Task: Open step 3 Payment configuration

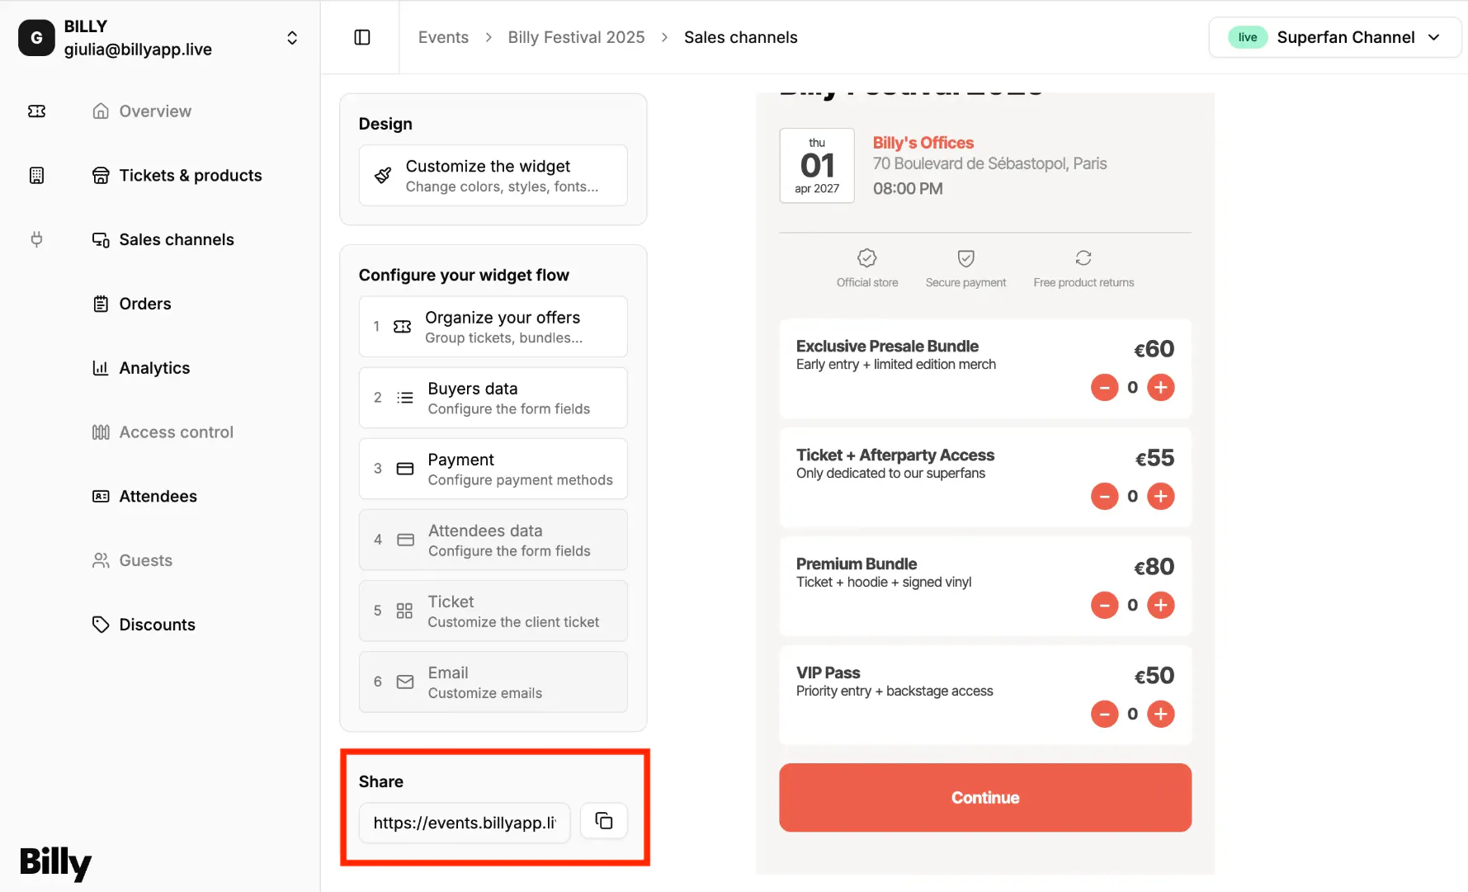Action: [x=493, y=469]
